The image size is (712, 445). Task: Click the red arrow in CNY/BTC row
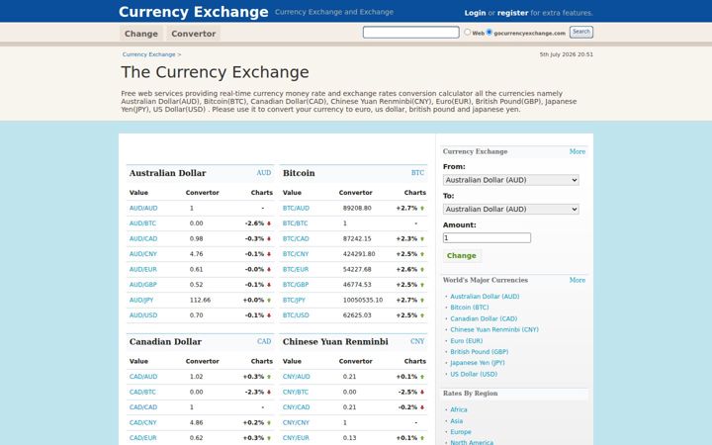[x=422, y=393]
